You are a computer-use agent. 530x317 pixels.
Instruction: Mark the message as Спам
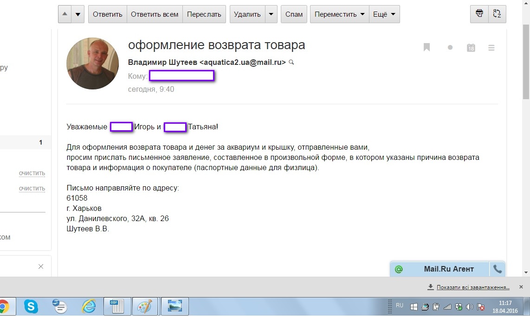[x=294, y=14]
